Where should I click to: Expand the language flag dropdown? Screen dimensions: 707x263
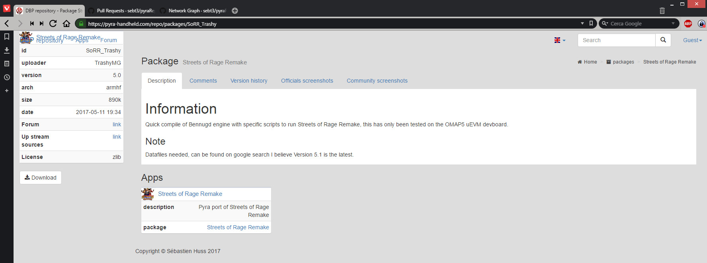coord(560,40)
